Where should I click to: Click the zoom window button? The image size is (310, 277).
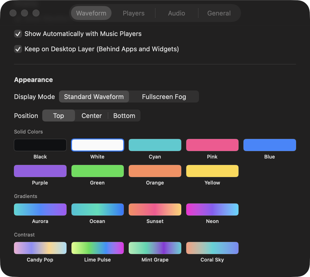[36, 13]
